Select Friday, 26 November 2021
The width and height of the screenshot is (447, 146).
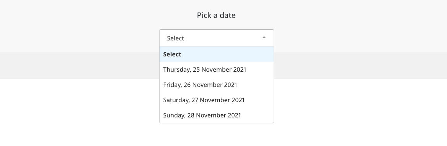[216, 85]
